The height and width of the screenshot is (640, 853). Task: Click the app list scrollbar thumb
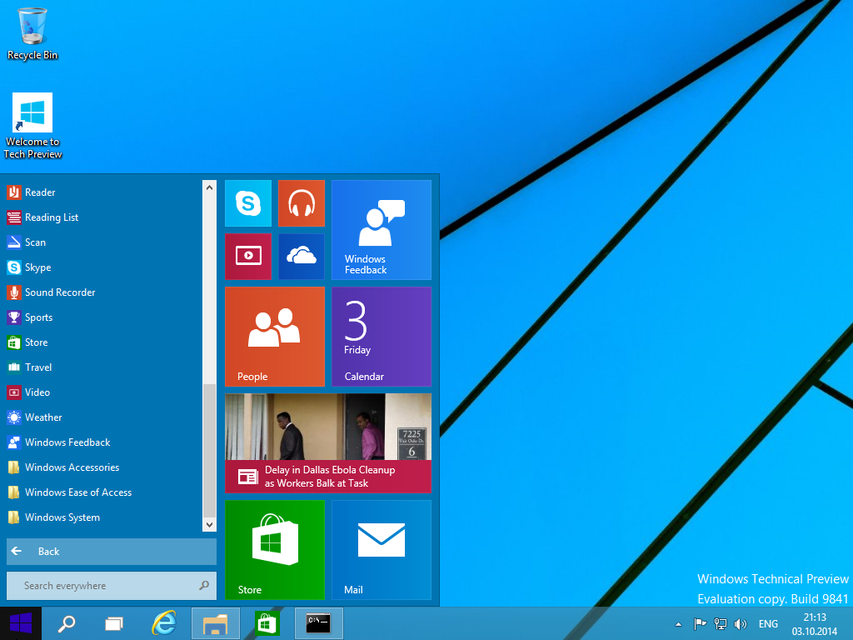pos(209,451)
